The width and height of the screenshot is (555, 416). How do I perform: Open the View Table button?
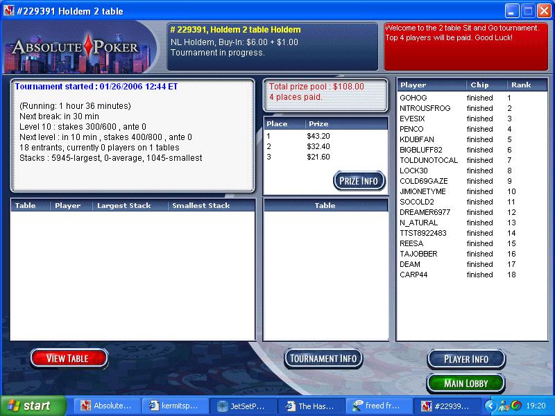[x=69, y=358]
